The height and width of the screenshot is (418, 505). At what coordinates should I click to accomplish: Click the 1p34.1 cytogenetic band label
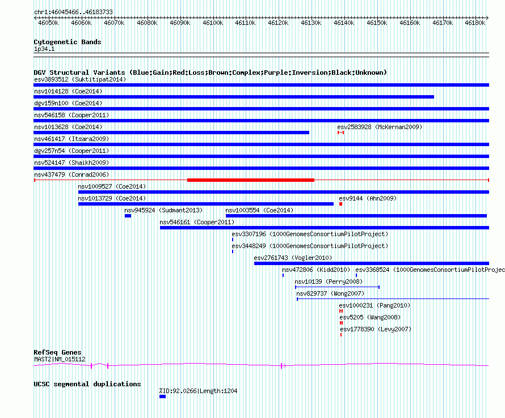tap(44, 49)
